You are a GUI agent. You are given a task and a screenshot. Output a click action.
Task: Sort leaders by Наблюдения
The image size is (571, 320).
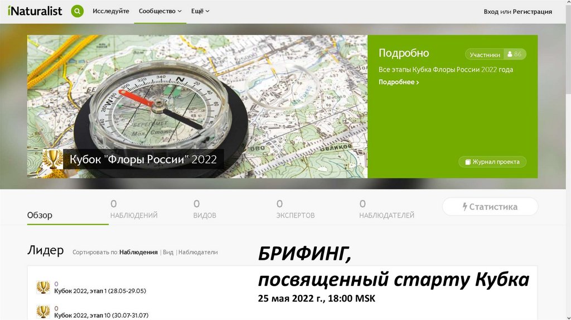pos(138,252)
